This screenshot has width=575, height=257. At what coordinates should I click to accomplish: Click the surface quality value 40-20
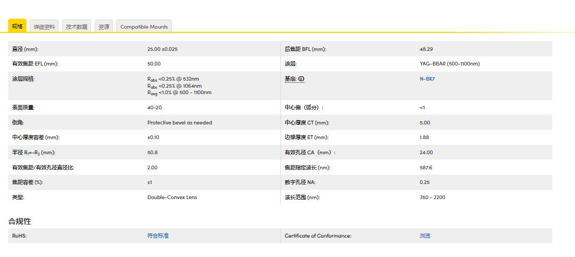coord(154,108)
